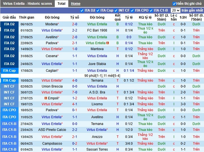Toggle the Hiển thị ghi chú checkbox
The width and height of the screenshot is (204, 152).
[174, 4]
